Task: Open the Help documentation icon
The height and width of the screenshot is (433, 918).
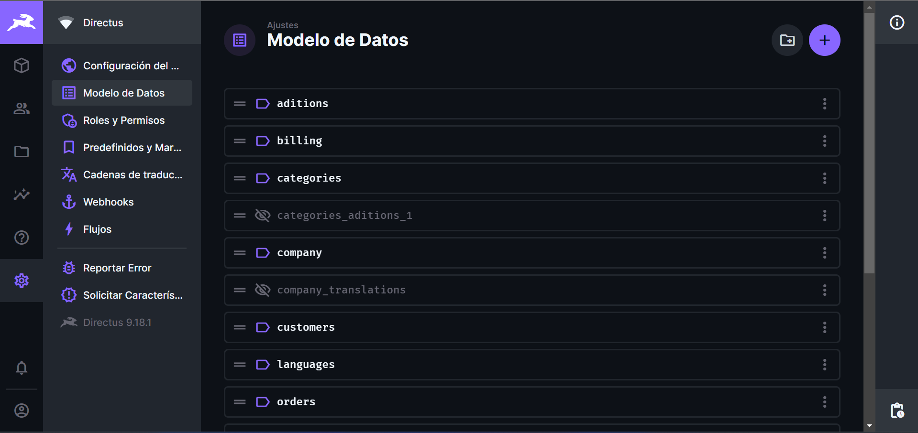Action: click(22, 238)
